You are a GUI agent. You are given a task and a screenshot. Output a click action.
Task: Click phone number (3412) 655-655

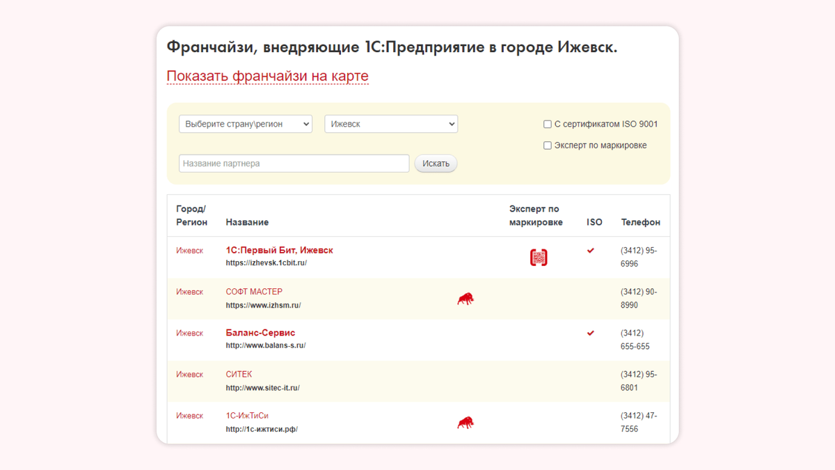pyautogui.click(x=635, y=340)
